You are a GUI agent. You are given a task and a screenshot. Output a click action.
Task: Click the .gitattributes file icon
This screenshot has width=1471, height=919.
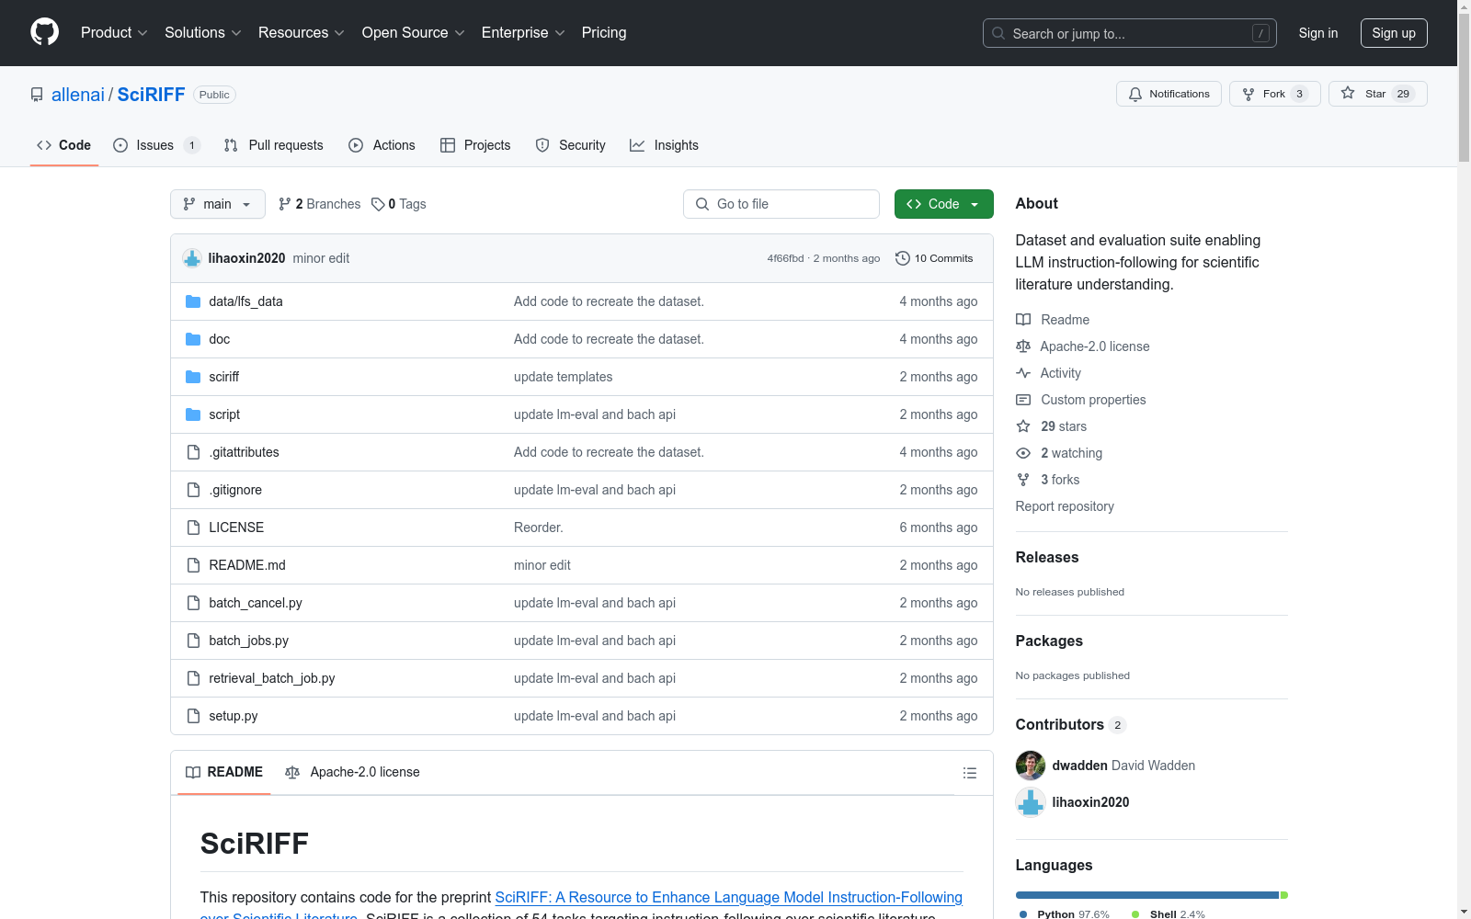coord(193,452)
